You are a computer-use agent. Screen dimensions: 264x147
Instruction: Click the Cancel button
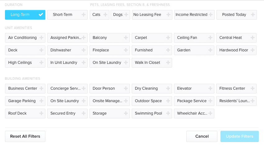(202, 136)
